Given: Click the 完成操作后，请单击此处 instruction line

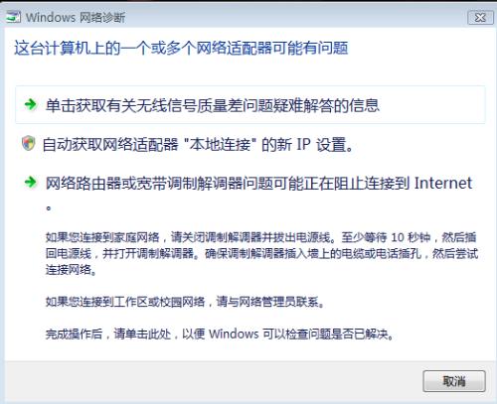Looking at the screenshot, I should click(x=220, y=334).
